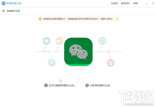Viewport: 156px width, 107px height.
Task: Open 联系我们 contact link
Action: pos(126,3)
